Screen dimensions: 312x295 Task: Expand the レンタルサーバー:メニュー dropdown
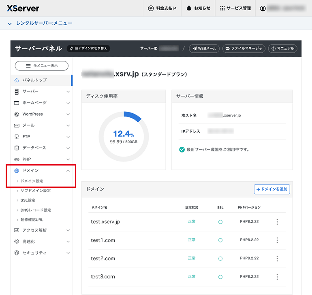click(x=40, y=23)
